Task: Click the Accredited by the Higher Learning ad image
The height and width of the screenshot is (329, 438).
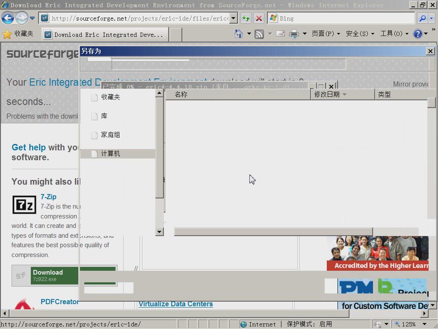Action: pyautogui.click(x=377, y=254)
